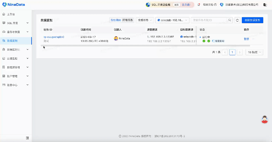Expand the 消息中心 menu chevron
Viewport: 272px width, 142px height.
(x=28, y=85)
